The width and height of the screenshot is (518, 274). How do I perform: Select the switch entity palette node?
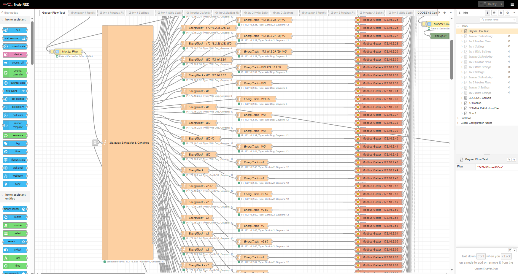pyautogui.click(x=15, y=250)
